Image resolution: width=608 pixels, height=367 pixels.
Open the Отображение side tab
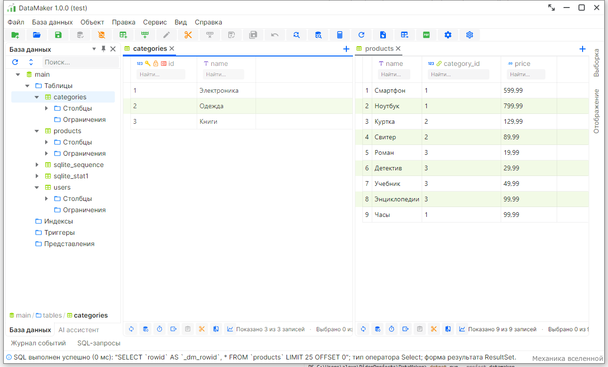(x=597, y=111)
